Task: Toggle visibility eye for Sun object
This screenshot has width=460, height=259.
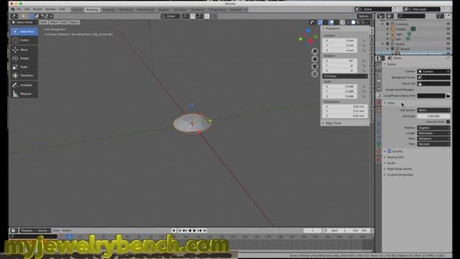Action: point(448,39)
